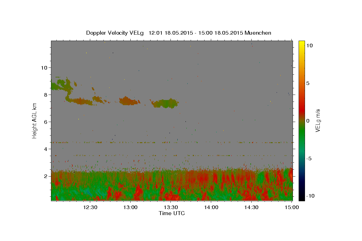Click the colorbar tick label 10

point(309,45)
